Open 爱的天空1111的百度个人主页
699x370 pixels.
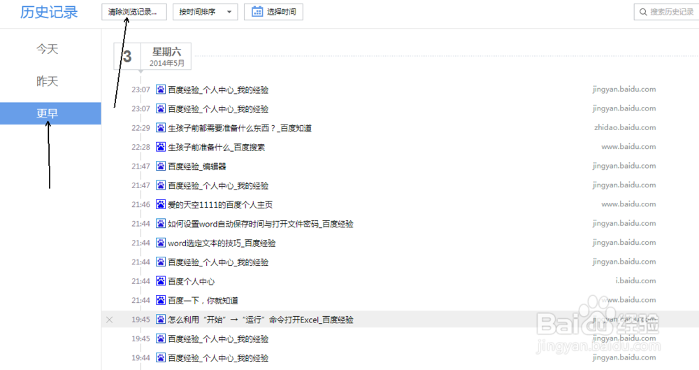[x=220, y=205]
